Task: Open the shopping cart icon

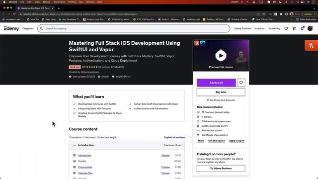Action: pos(294,29)
